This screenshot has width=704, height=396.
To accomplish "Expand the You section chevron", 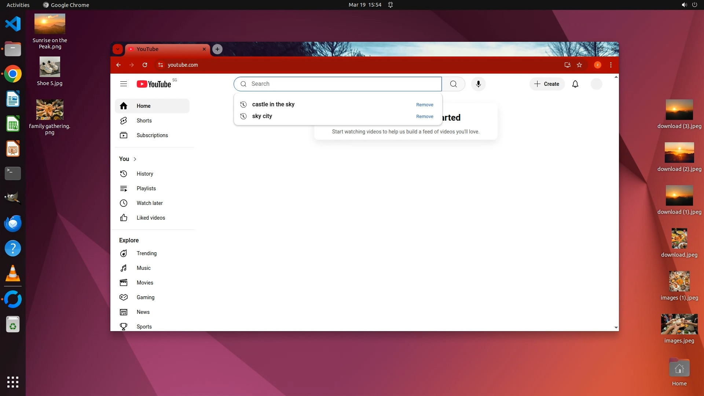I will (x=135, y=159).
